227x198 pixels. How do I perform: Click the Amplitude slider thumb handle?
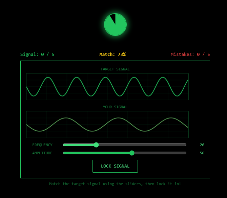(x=132, y=153)
